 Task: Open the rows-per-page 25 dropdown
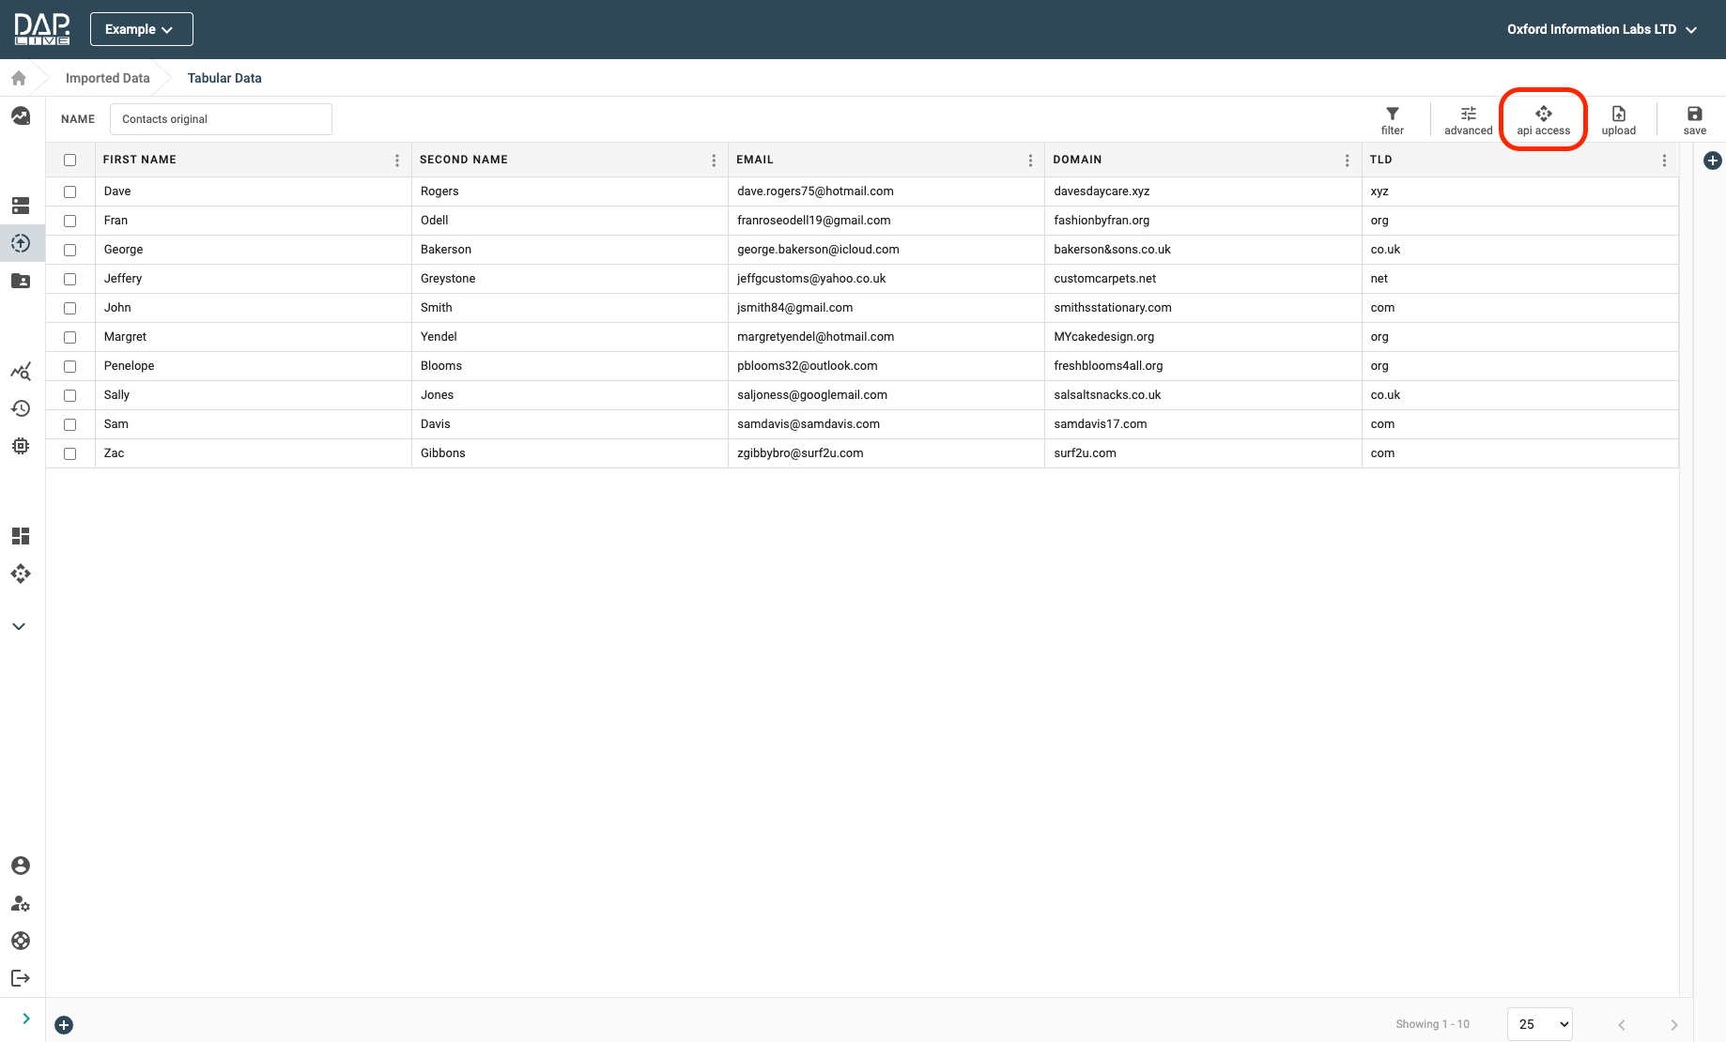1539,1024
